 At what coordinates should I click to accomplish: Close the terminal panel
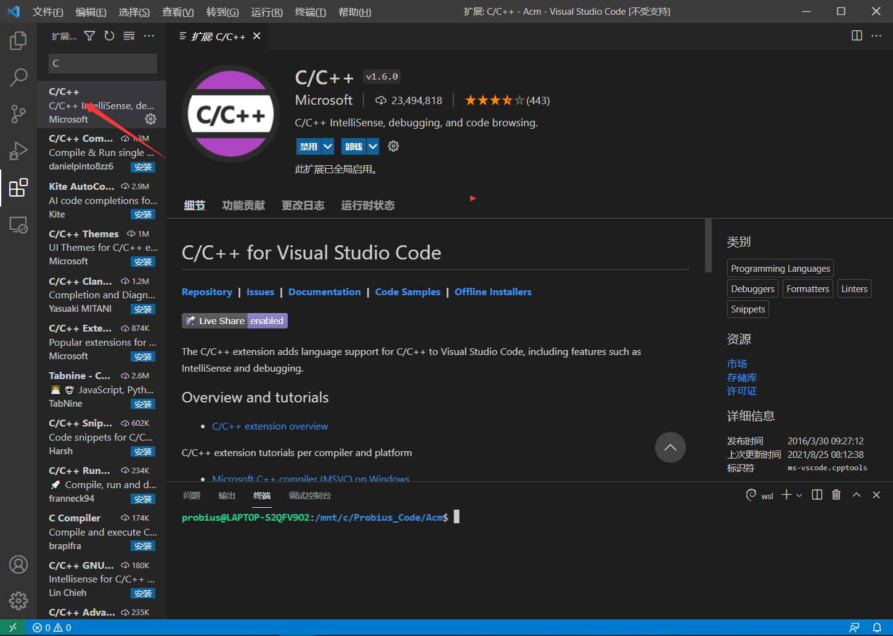tap(876, 495)
